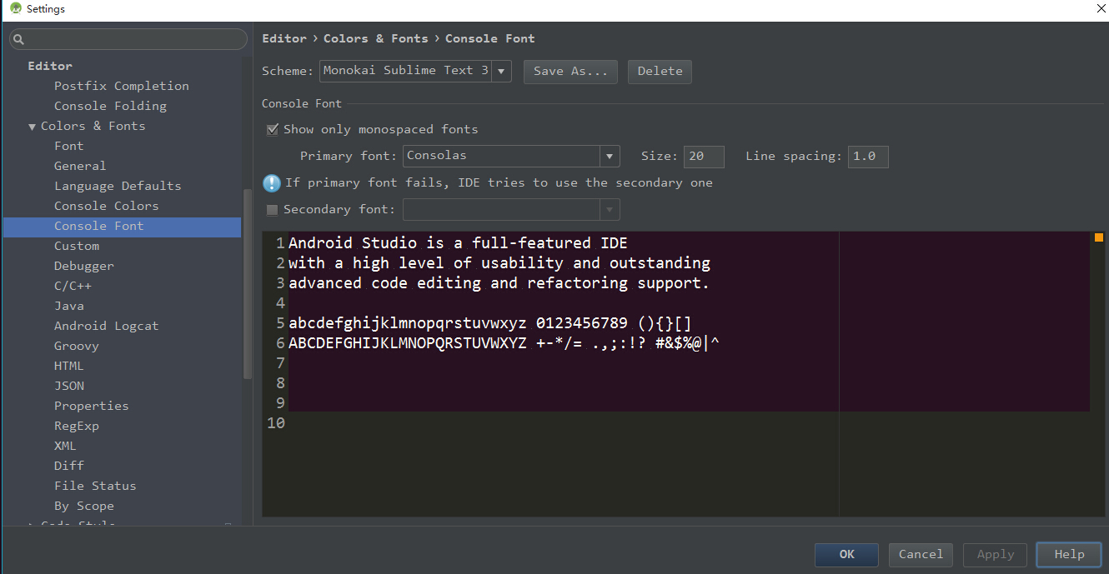Screen dimensions: 1109x574
Task: Confirm with the OK button
Action: [846, 555]
